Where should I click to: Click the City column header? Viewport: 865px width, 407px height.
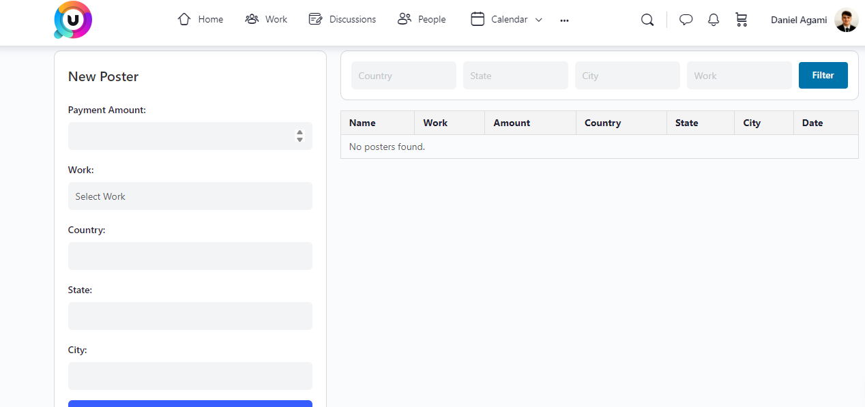[765, 123]
